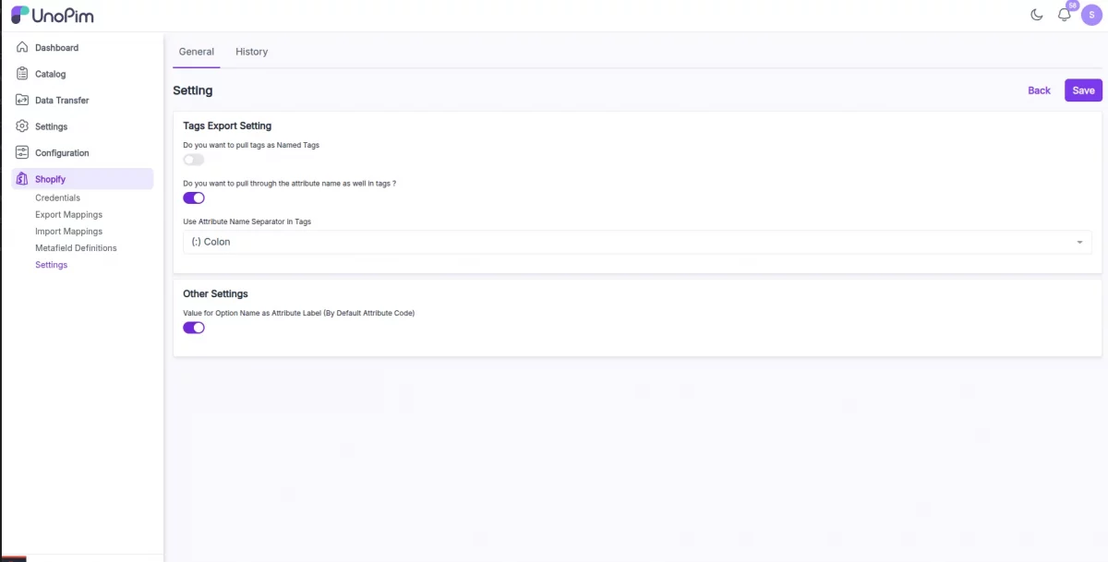Turn off Option Name as Attribute Label
The image size is (1108, 562).
[x=193, y=328]
